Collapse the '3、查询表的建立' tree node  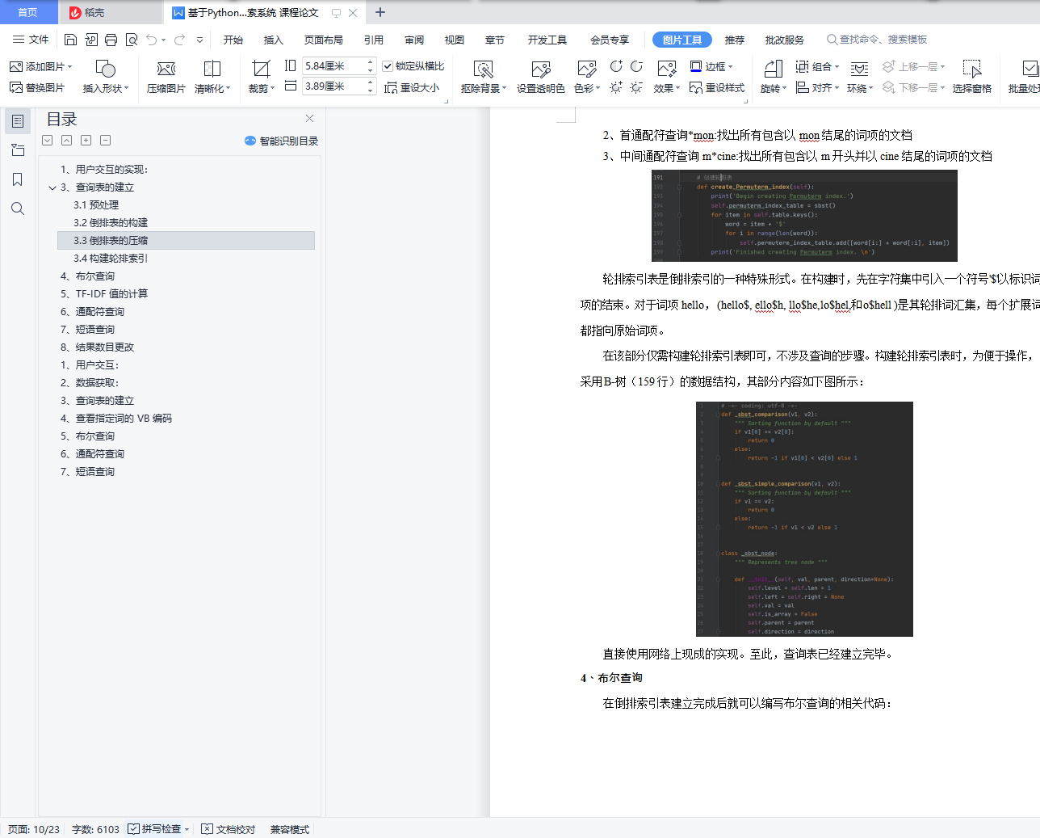click(x=52, y=187)
